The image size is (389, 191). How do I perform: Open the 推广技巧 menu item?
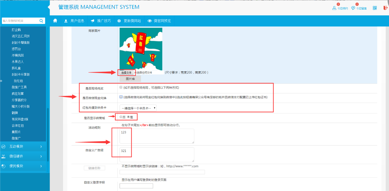point(101,21)
